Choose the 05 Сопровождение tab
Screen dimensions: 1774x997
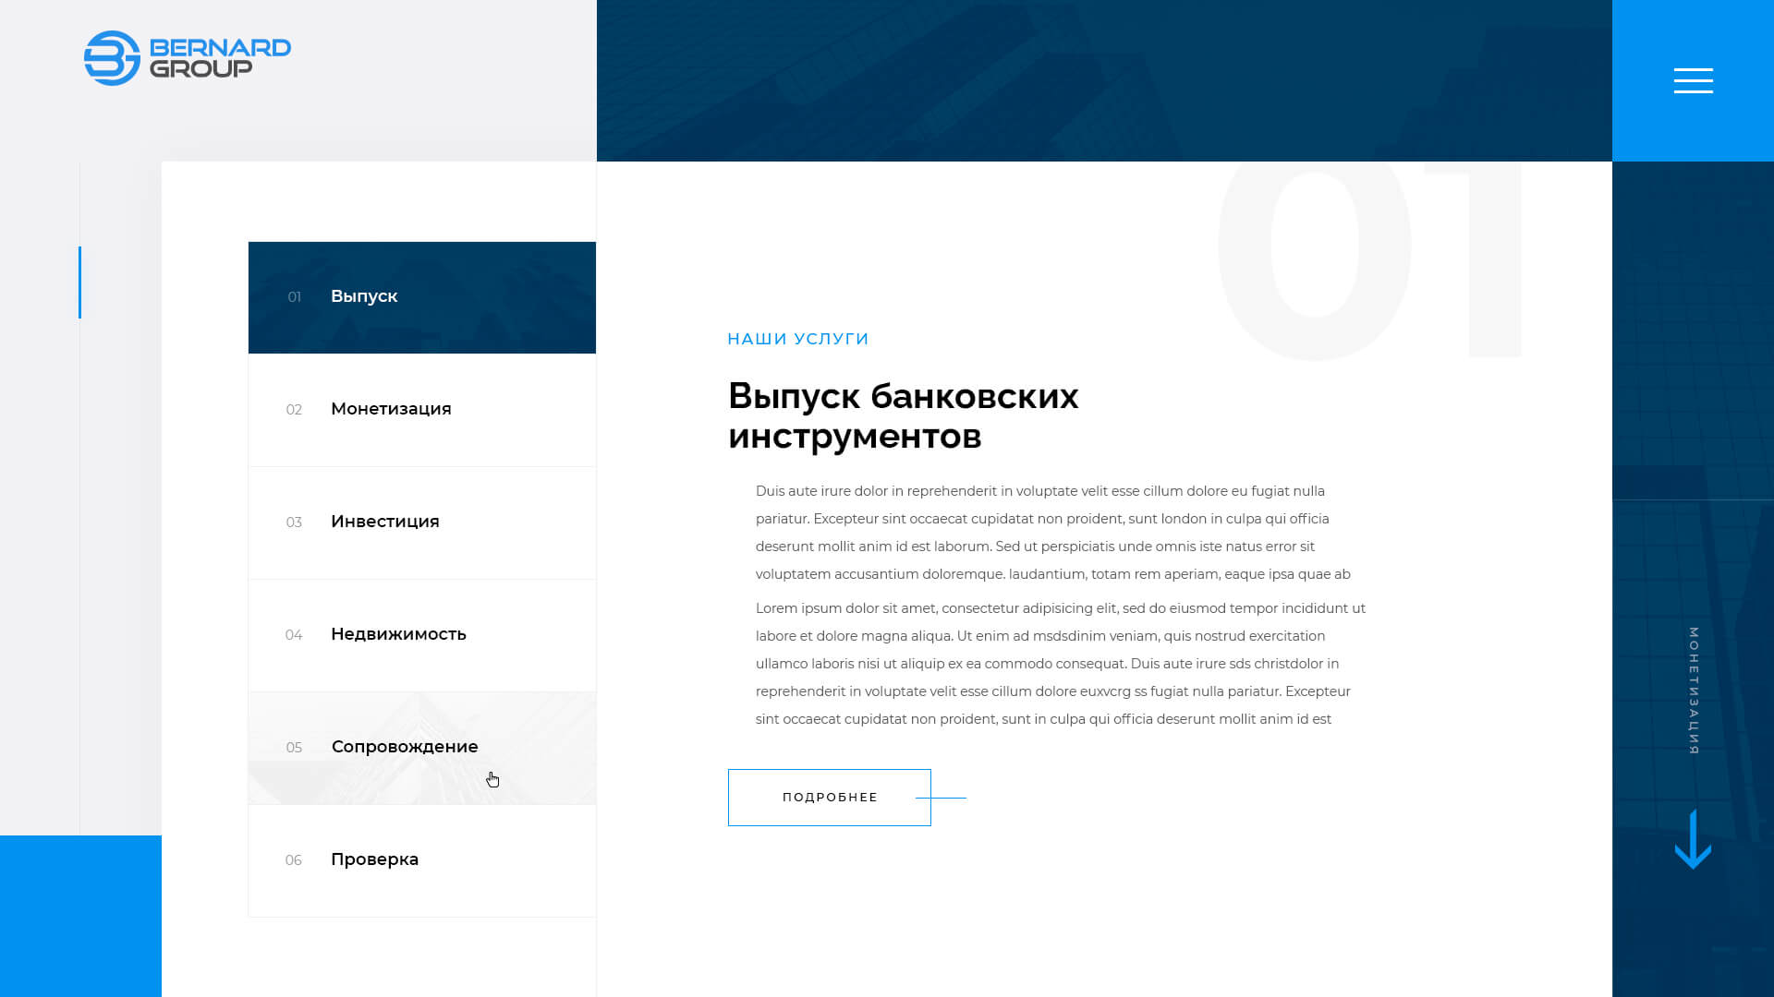(422, 748)
